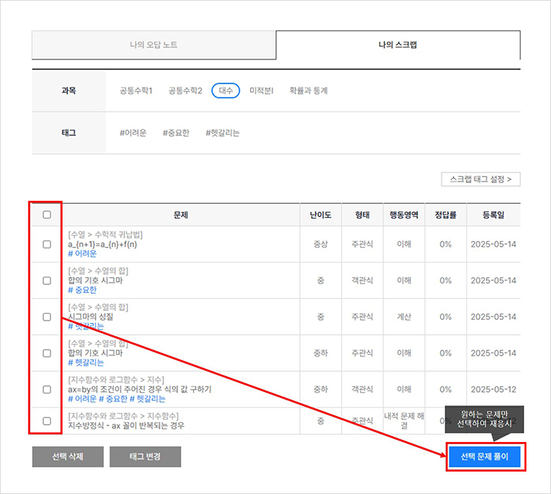Start 선택 문제 풀이
551x494 pixels.
485,457
